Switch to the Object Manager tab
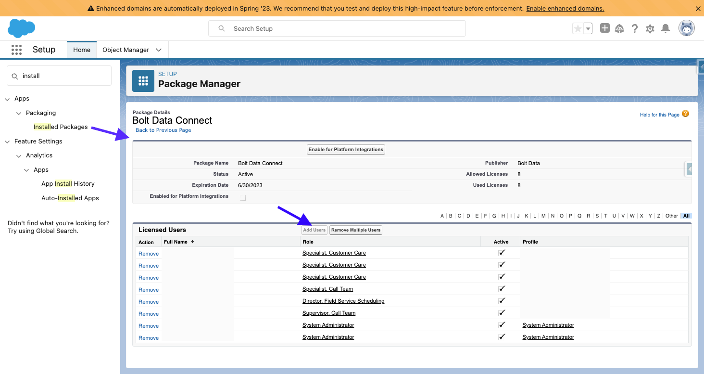 pyautogui.click(x=126, y=50)
